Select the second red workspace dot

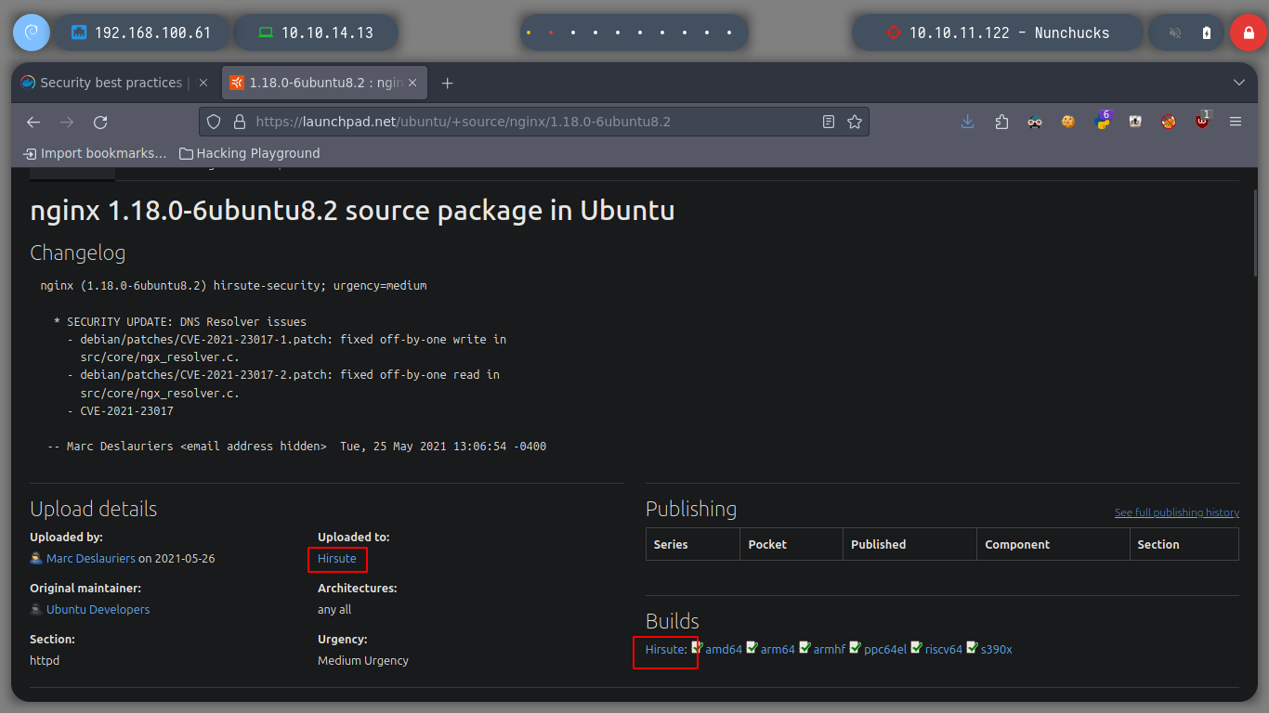(x=551, y=32)
